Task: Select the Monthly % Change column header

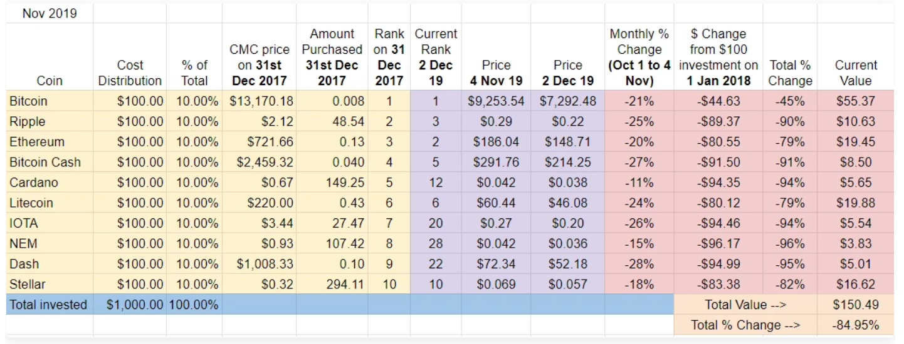Action: 639,58
